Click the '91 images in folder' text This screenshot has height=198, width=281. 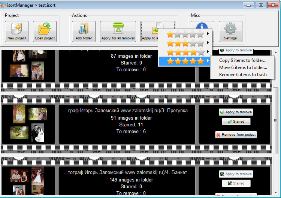(x=131, y=118)
